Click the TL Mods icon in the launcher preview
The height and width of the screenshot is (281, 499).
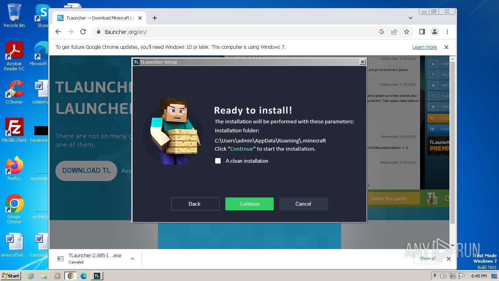(432, 198)
